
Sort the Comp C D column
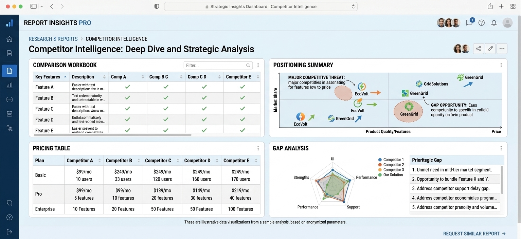point(220,77)
